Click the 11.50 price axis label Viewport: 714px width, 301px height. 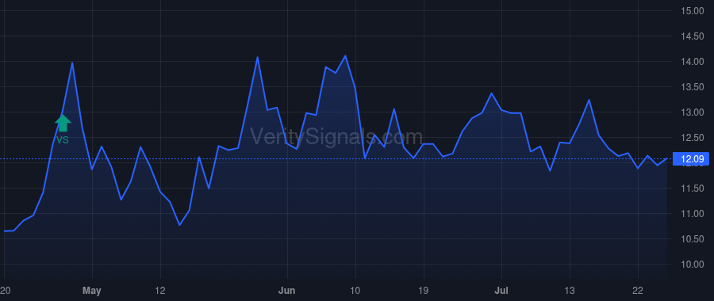click(x=692, y=189)
